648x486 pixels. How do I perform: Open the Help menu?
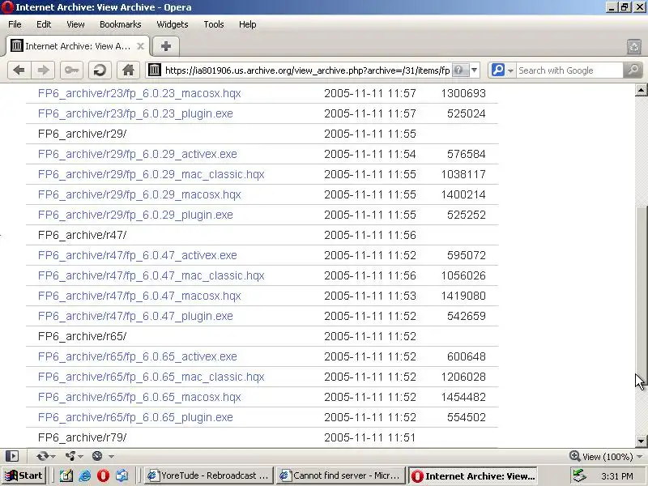pyautogui.click(x=248, y=24)
